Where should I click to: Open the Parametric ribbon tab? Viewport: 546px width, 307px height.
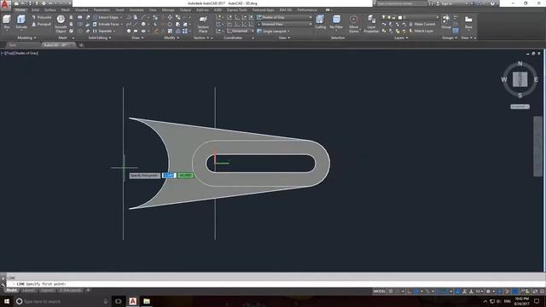pos(102,9)
